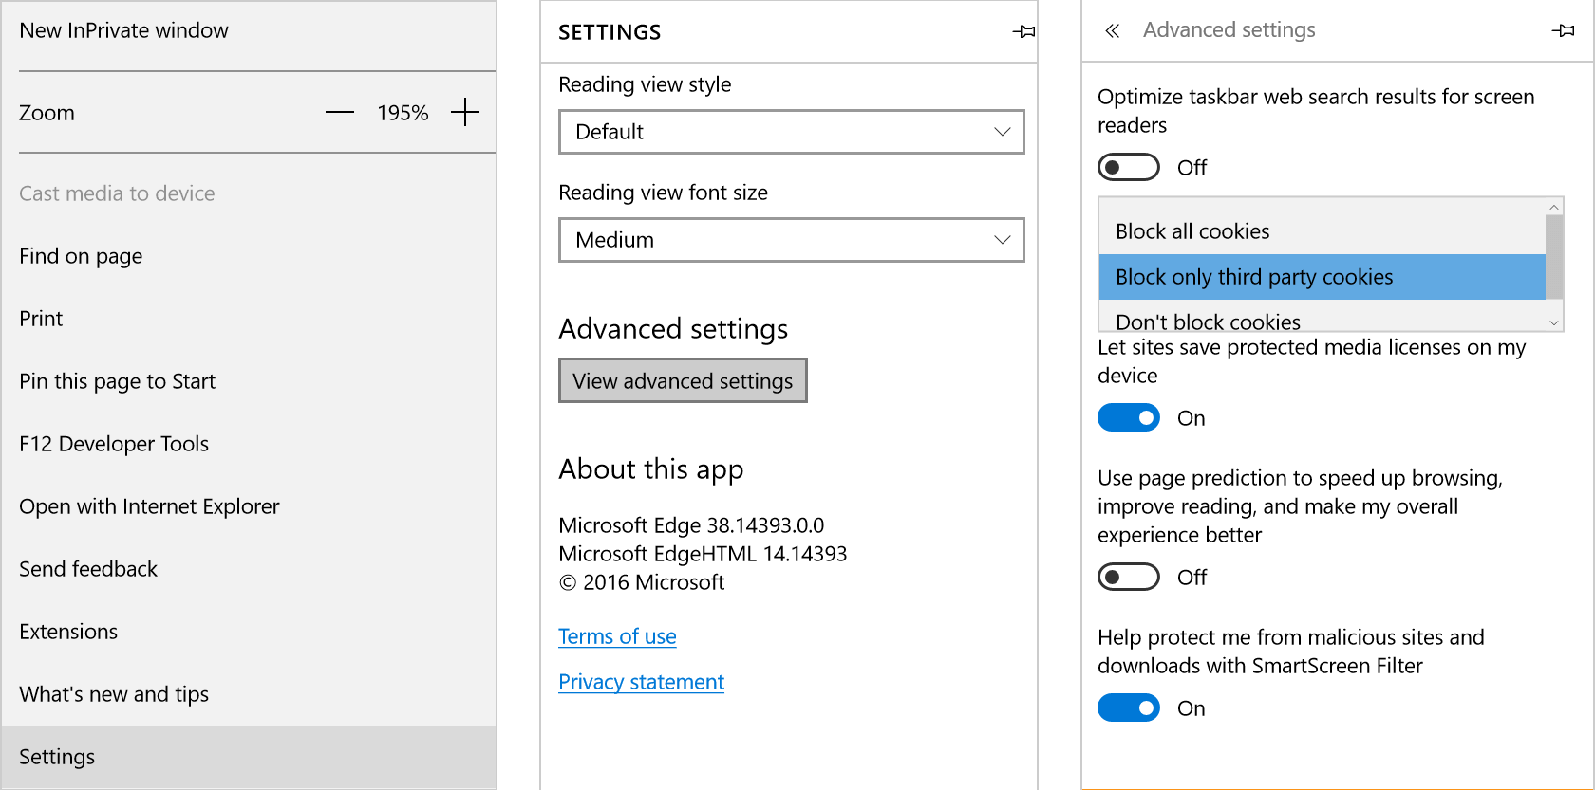Open the Privacy statement link
The image size is (1595, 790).
[x=641, y=682]
